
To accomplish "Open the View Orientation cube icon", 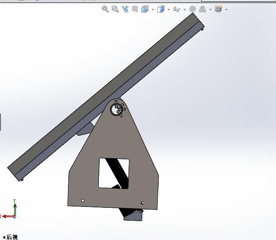I will [x=144, y=9].
